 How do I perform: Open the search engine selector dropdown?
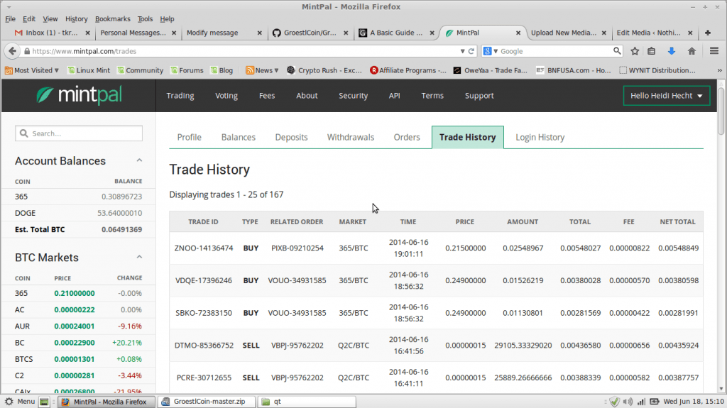(x=490, y=51)
